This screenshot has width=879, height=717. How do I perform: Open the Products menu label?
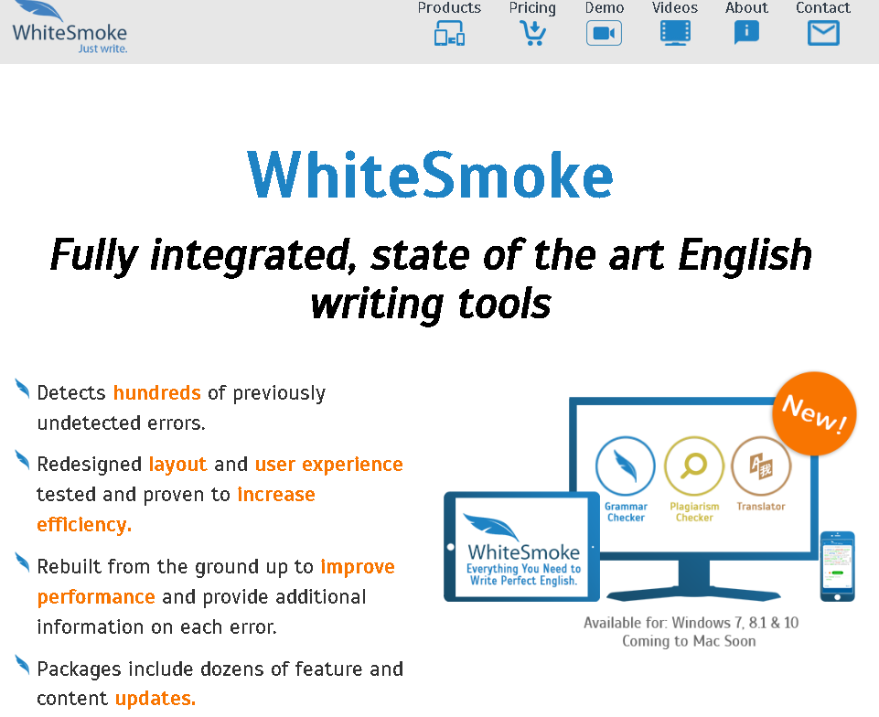pos(450,8)
